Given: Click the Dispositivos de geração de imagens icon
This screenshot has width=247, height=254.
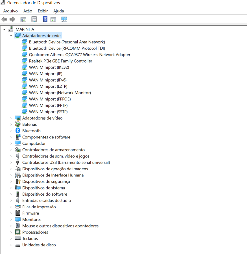Looking at the screenshot, I should [x=18, y=169].
